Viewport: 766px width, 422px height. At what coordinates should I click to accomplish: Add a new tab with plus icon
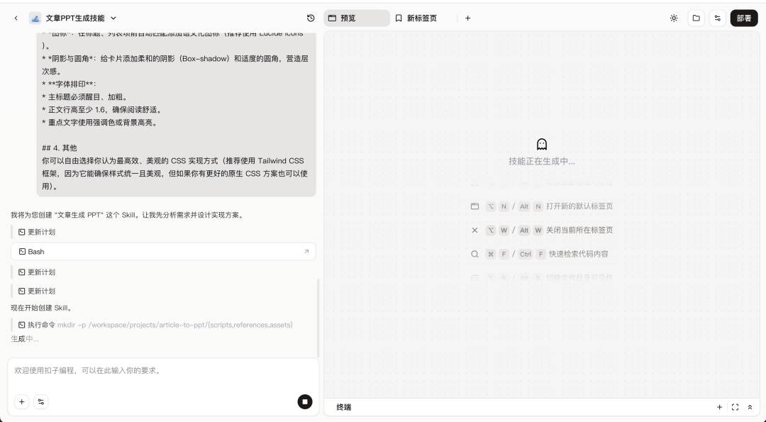point(467,18)
